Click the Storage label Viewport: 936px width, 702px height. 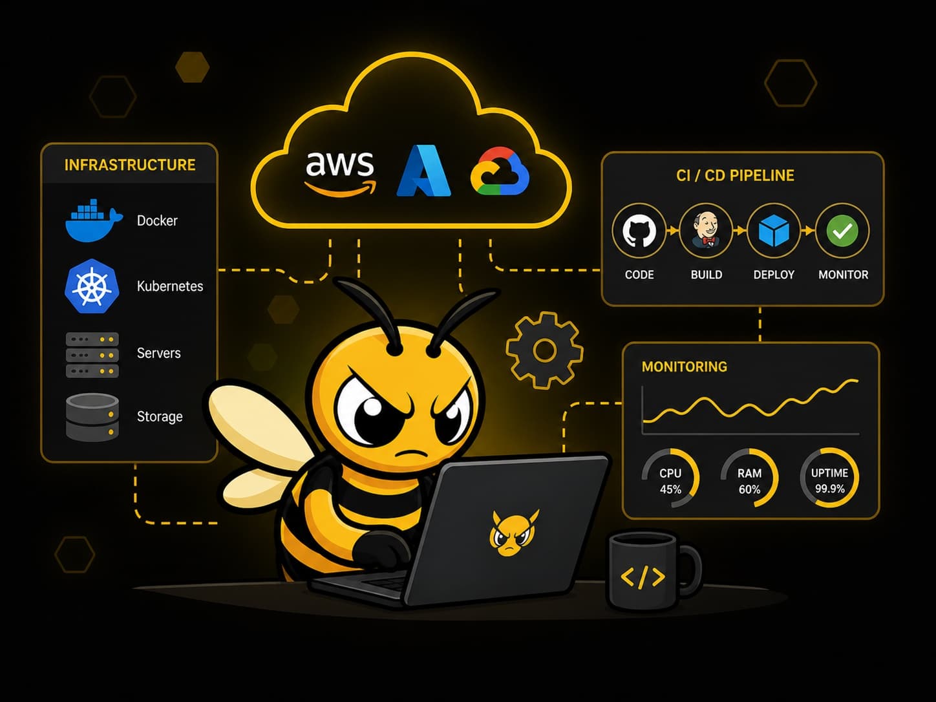[x=160, y=416]
